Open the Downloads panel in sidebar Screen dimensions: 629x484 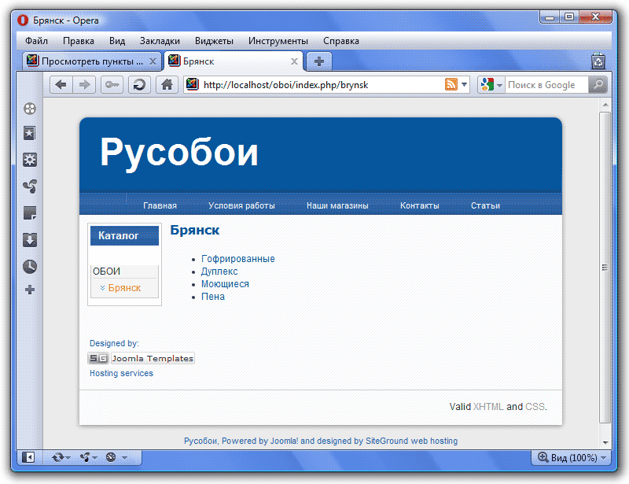click(x=30, y=240)
